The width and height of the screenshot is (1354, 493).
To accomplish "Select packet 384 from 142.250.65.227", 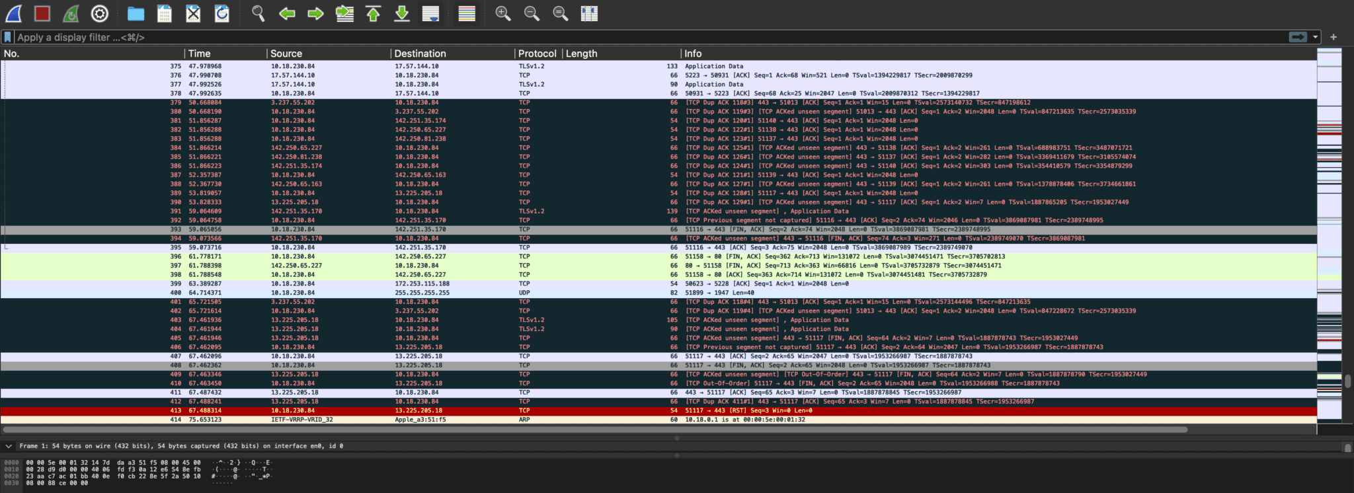I will pyautogui.click(x=658, y=148).
